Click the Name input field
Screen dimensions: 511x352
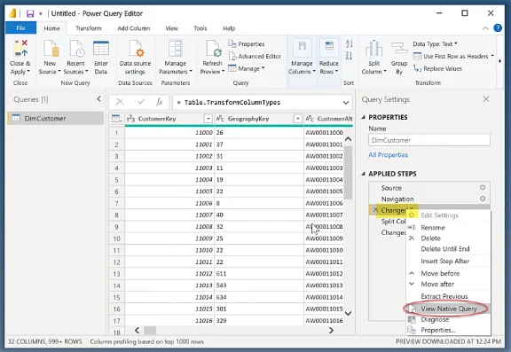pyautogui.click(x=429, y=140)
